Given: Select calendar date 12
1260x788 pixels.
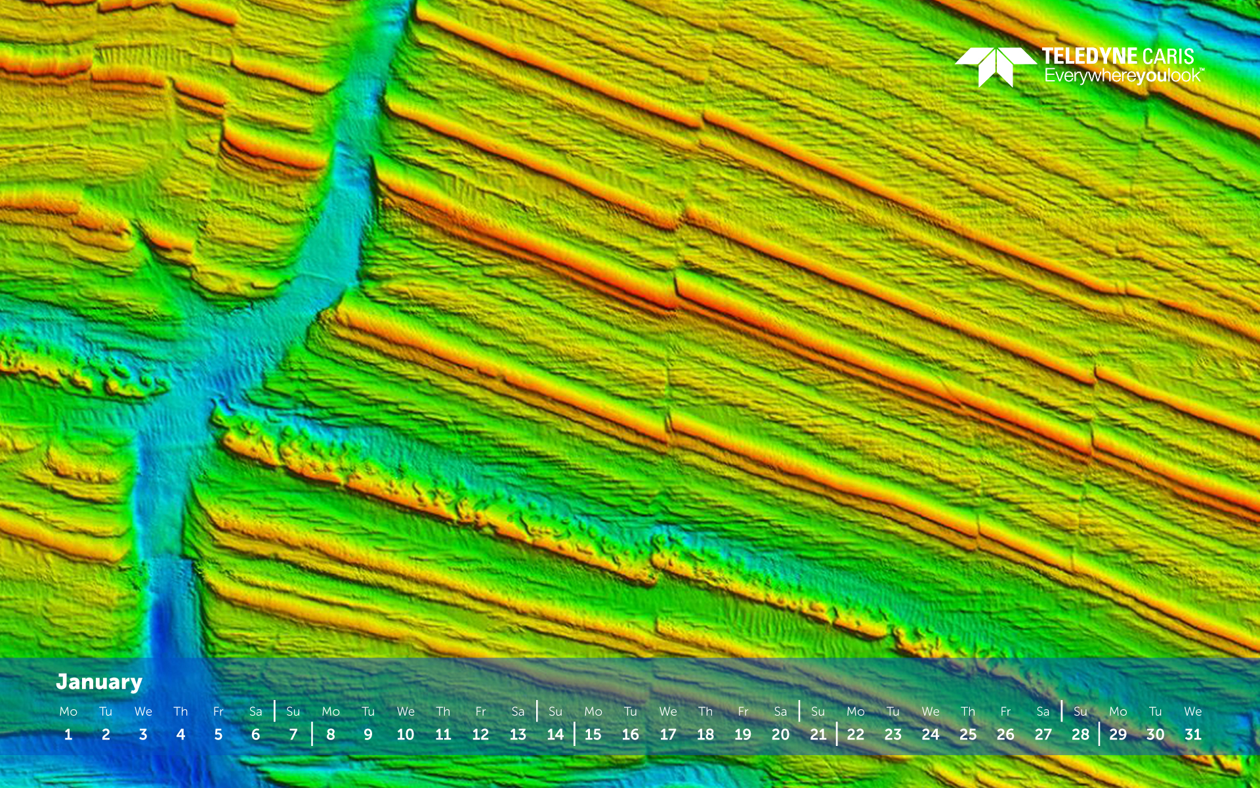Looking at the screenshot, I should (x=480, y=735).
